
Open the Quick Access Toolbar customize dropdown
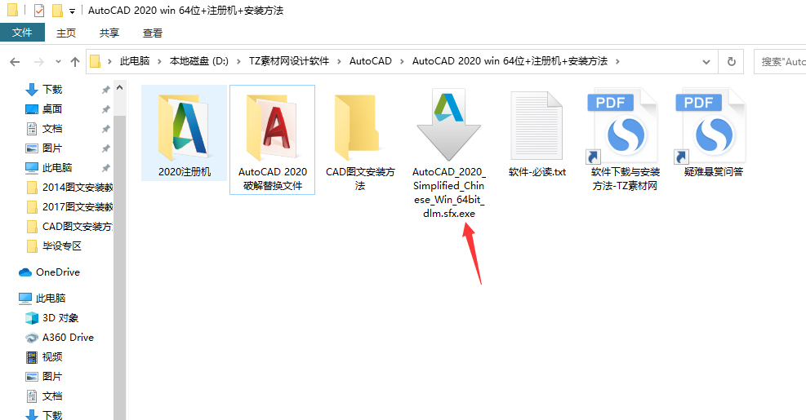[x=72, y=11]
